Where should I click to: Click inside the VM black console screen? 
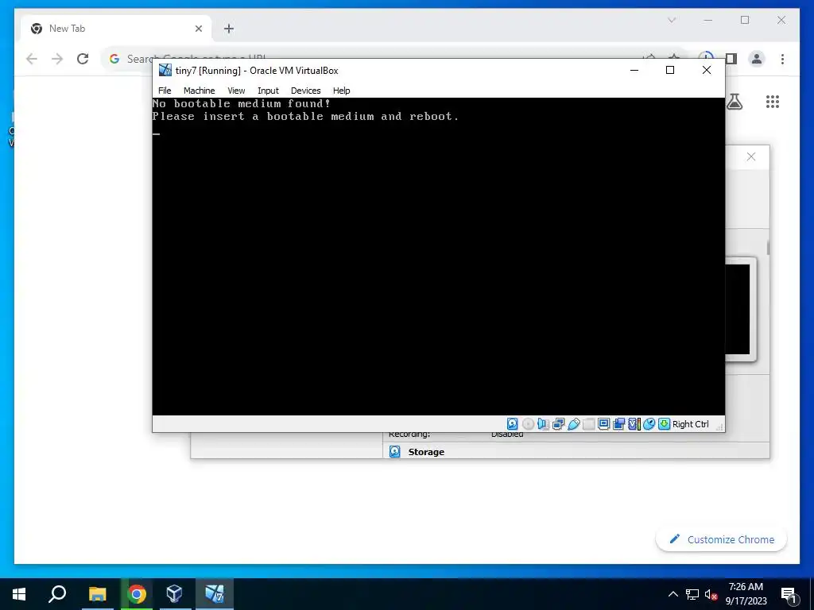(x=438, y=257)
